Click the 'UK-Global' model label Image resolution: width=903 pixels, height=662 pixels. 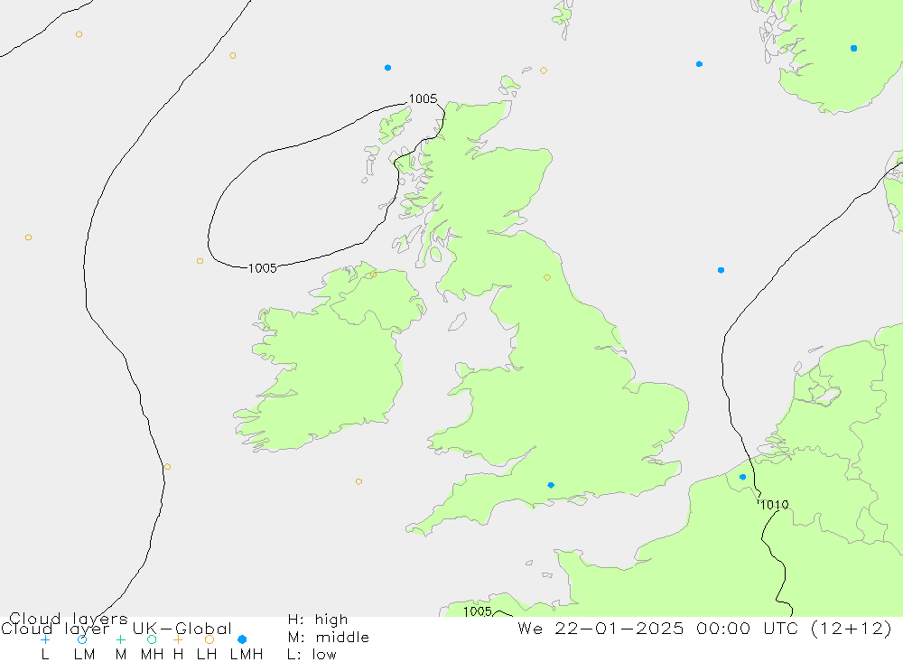182,628
